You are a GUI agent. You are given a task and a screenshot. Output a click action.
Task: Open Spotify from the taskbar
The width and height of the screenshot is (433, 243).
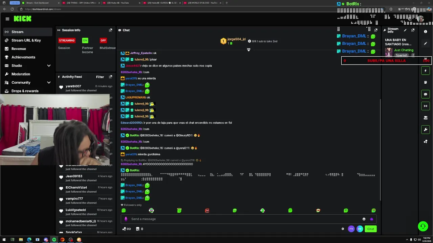(54, 240)
